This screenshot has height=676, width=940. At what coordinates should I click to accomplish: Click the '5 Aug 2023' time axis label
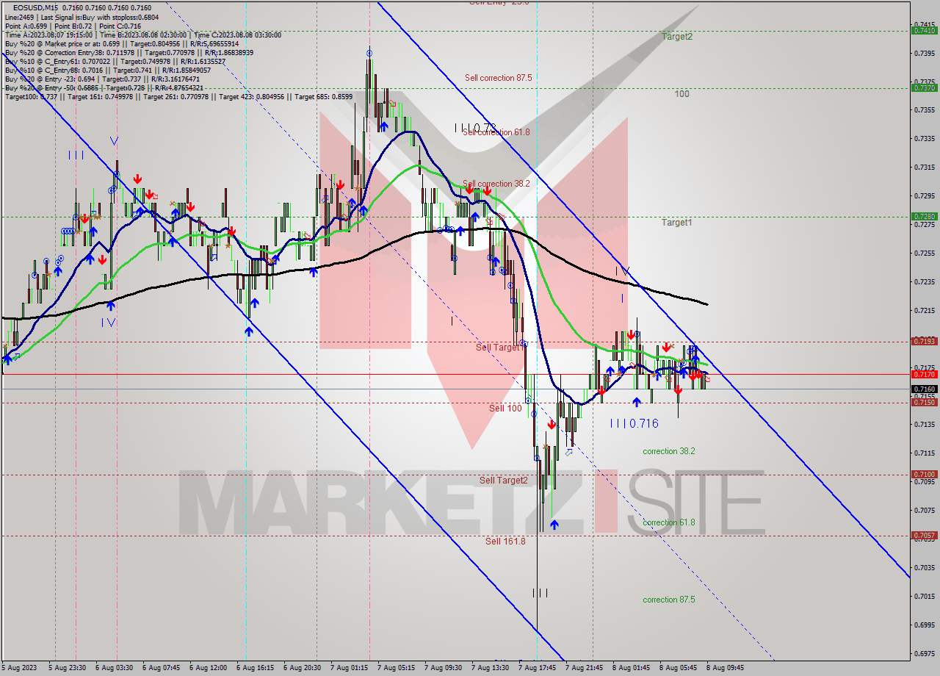18,668
